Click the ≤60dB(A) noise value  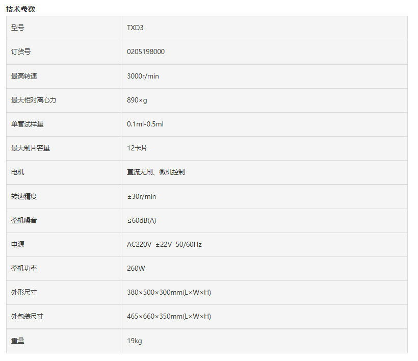(x=141, y=220)
